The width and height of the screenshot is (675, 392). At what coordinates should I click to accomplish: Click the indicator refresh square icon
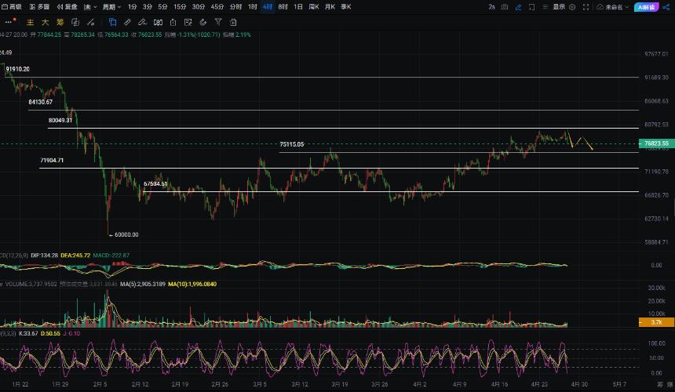[75, 23]
